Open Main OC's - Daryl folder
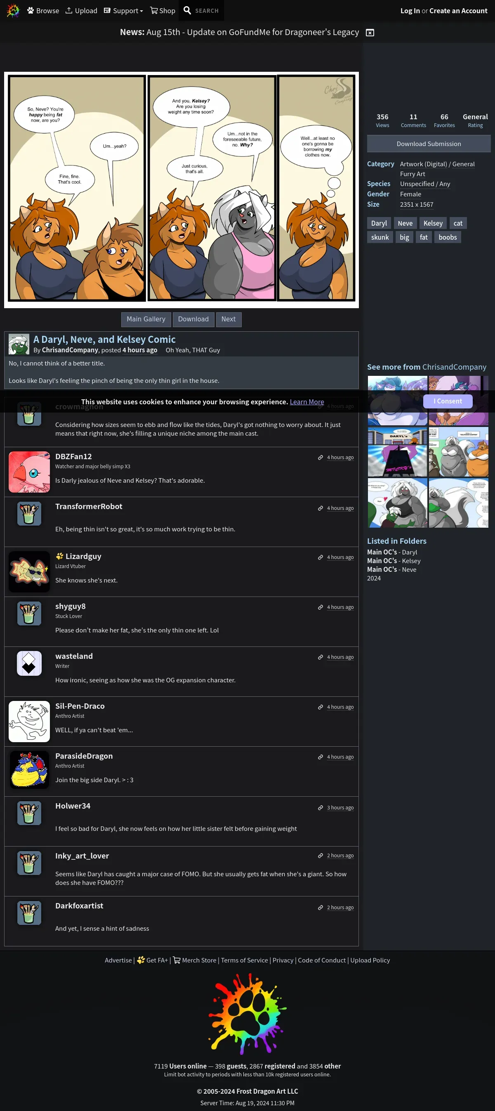Viewport: 495px width, 1111px height. tap(391, 552)
